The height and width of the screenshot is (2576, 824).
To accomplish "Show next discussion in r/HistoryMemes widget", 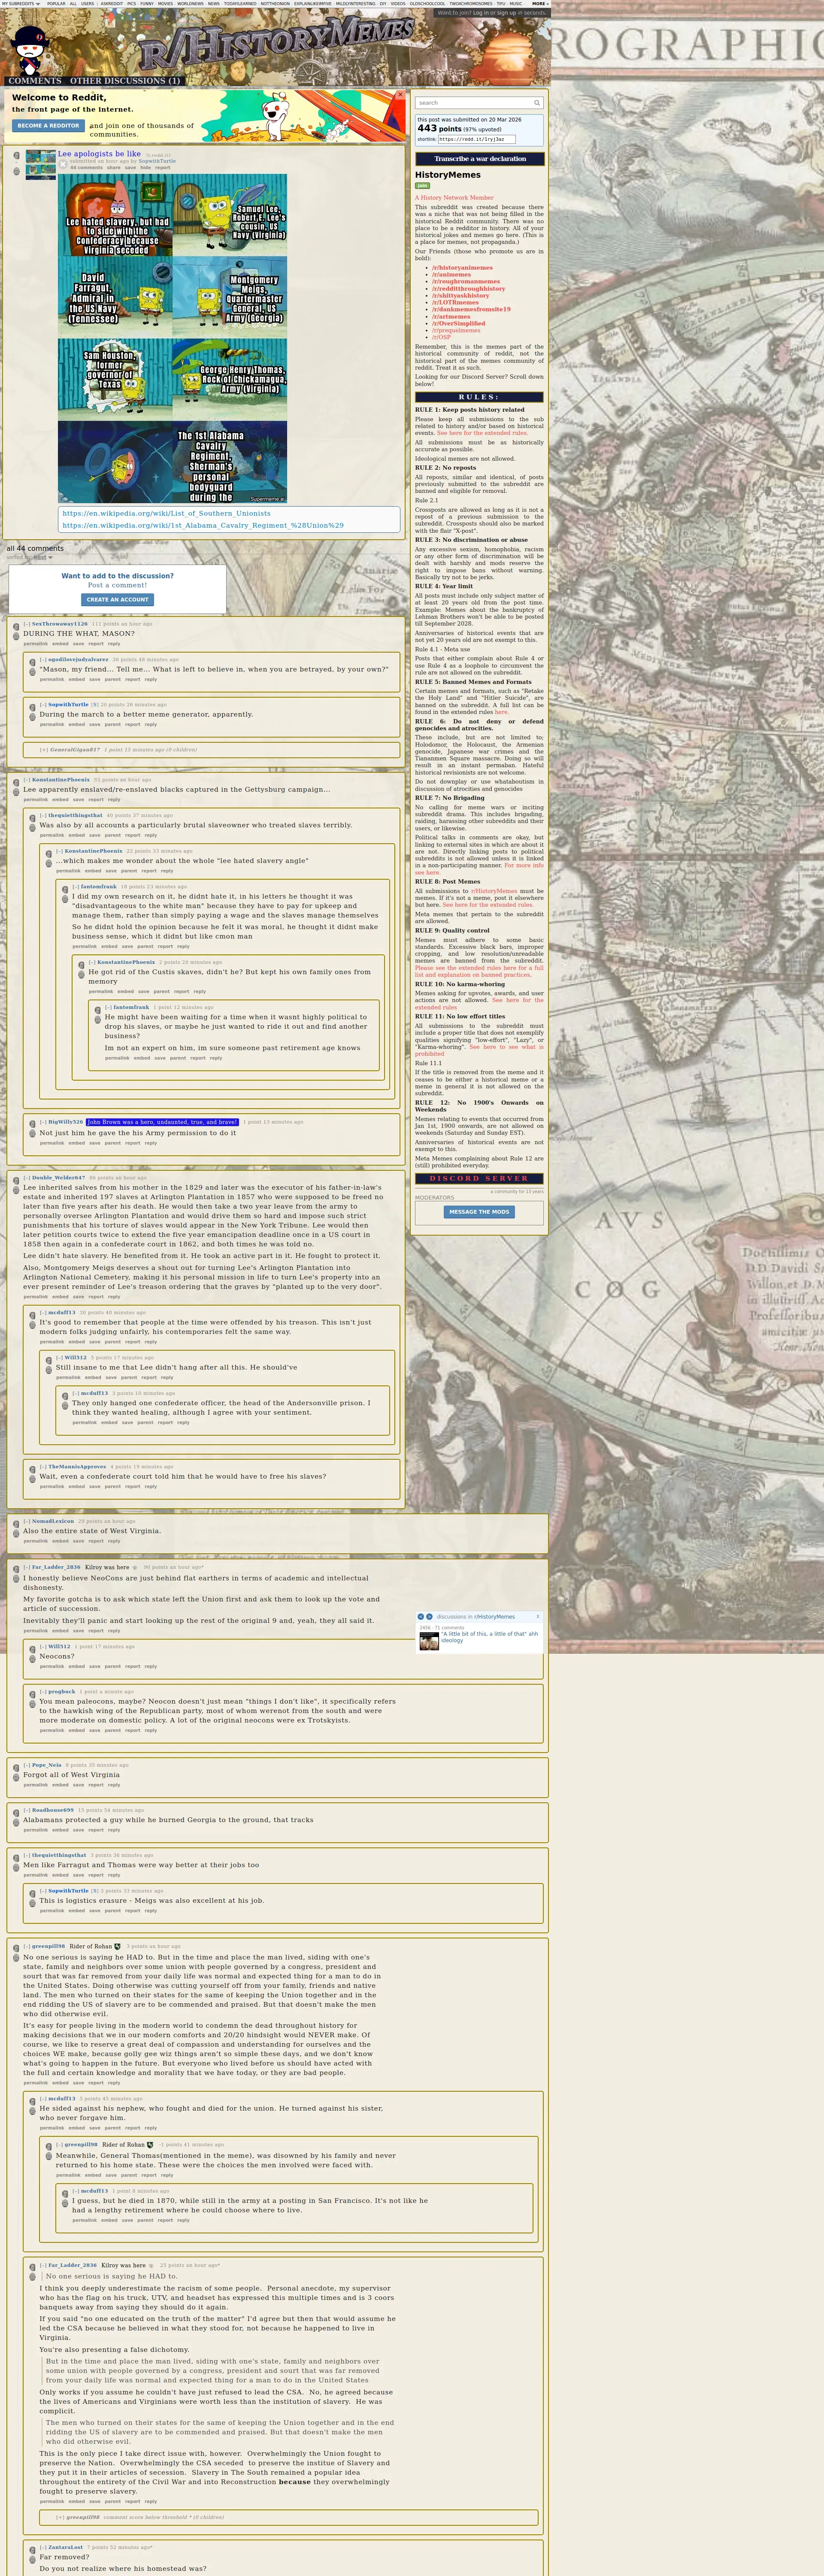I will click(429, 1617).
